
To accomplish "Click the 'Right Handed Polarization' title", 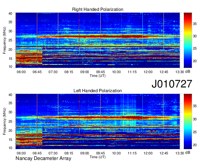I will point(98,9).
